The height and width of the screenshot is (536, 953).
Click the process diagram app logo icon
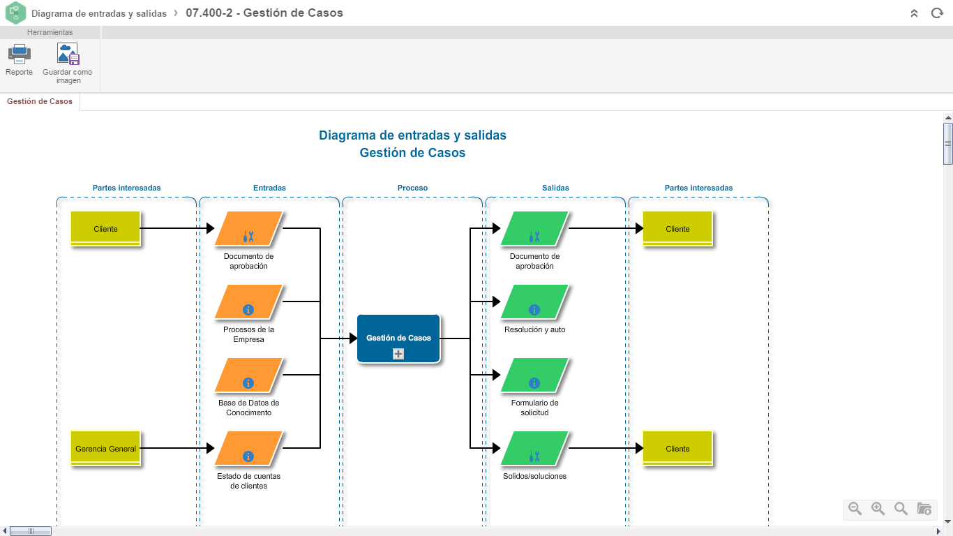(15, 13)
